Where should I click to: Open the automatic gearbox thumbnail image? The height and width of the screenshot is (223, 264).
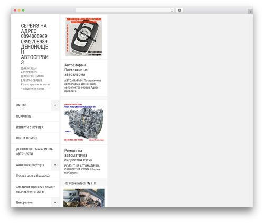[84, 122]
